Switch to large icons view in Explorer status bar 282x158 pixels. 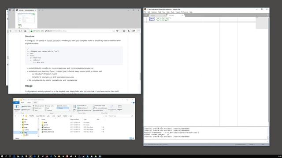click(x=133, y=138)
